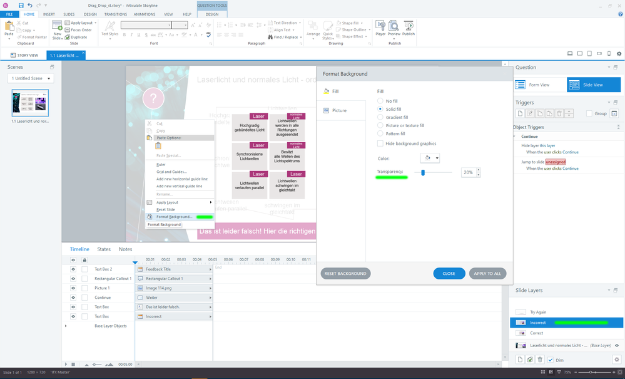Enable Hide background graphics checkbox

coord(380,143)
